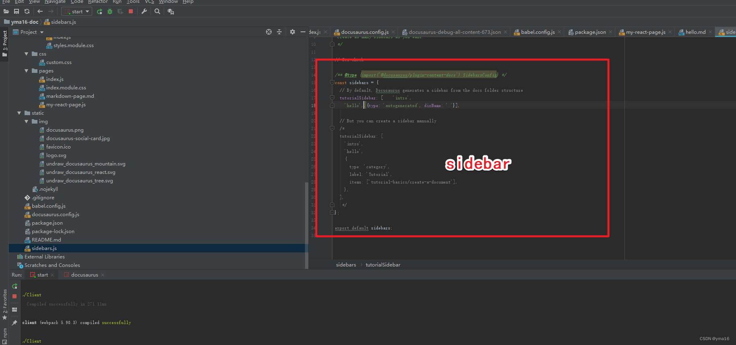The height and width of the screenshot is (345, 736).
Task: Collapse the img folder
Action: (x=27, y=122)
